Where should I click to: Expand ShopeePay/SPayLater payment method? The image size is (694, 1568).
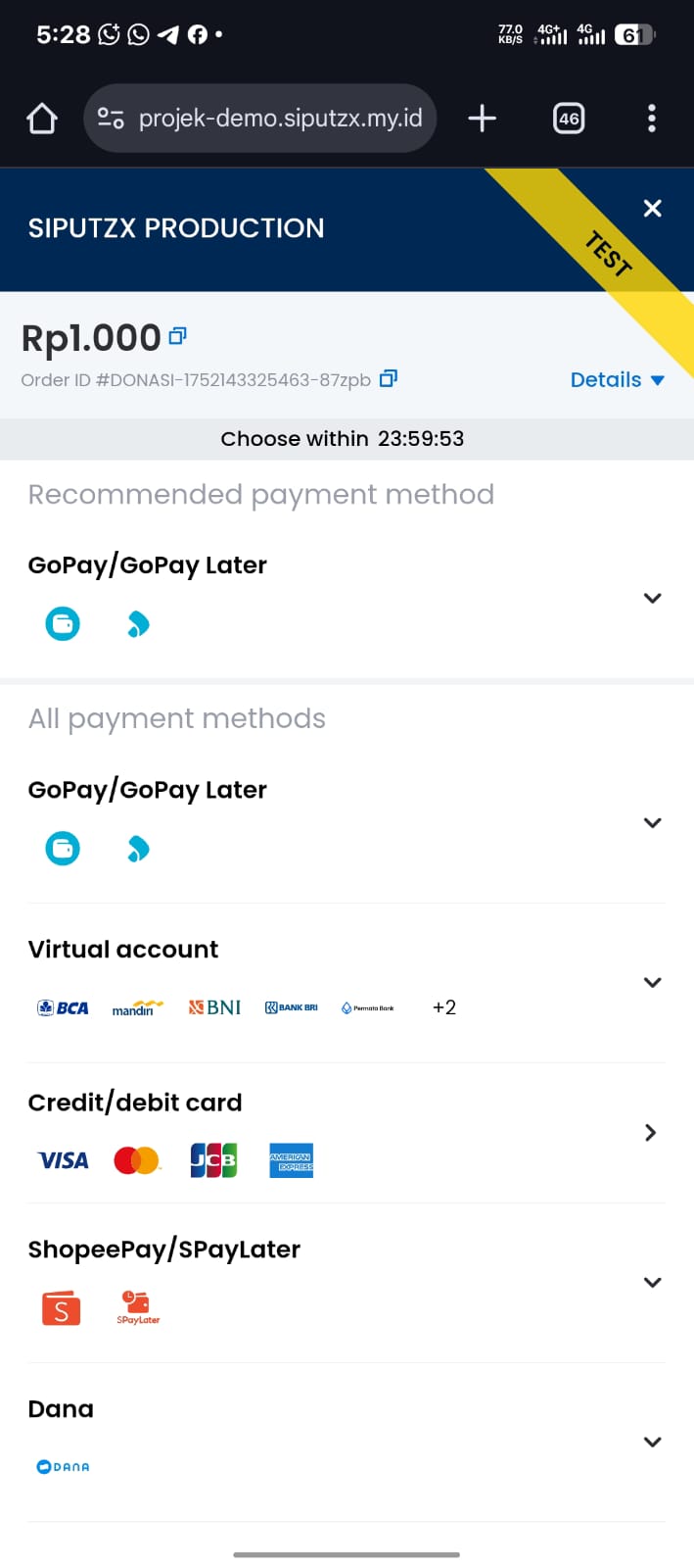tap(652, 1282)
